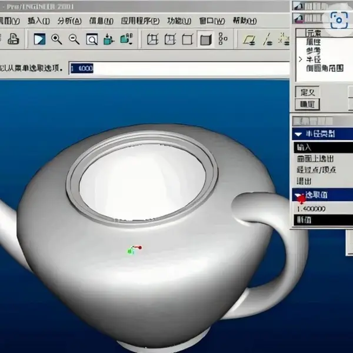
Task: Open the saved view list icon
Action: 126,39
